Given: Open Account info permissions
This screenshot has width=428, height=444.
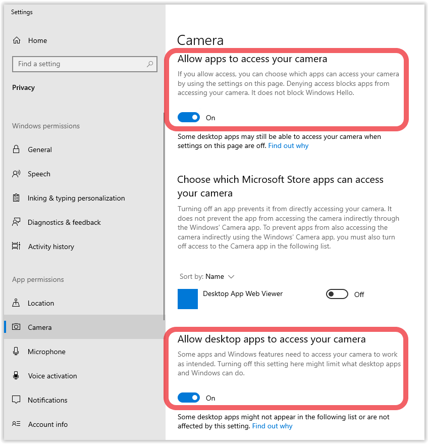Looking at the screenshot, I should (48, 424).
